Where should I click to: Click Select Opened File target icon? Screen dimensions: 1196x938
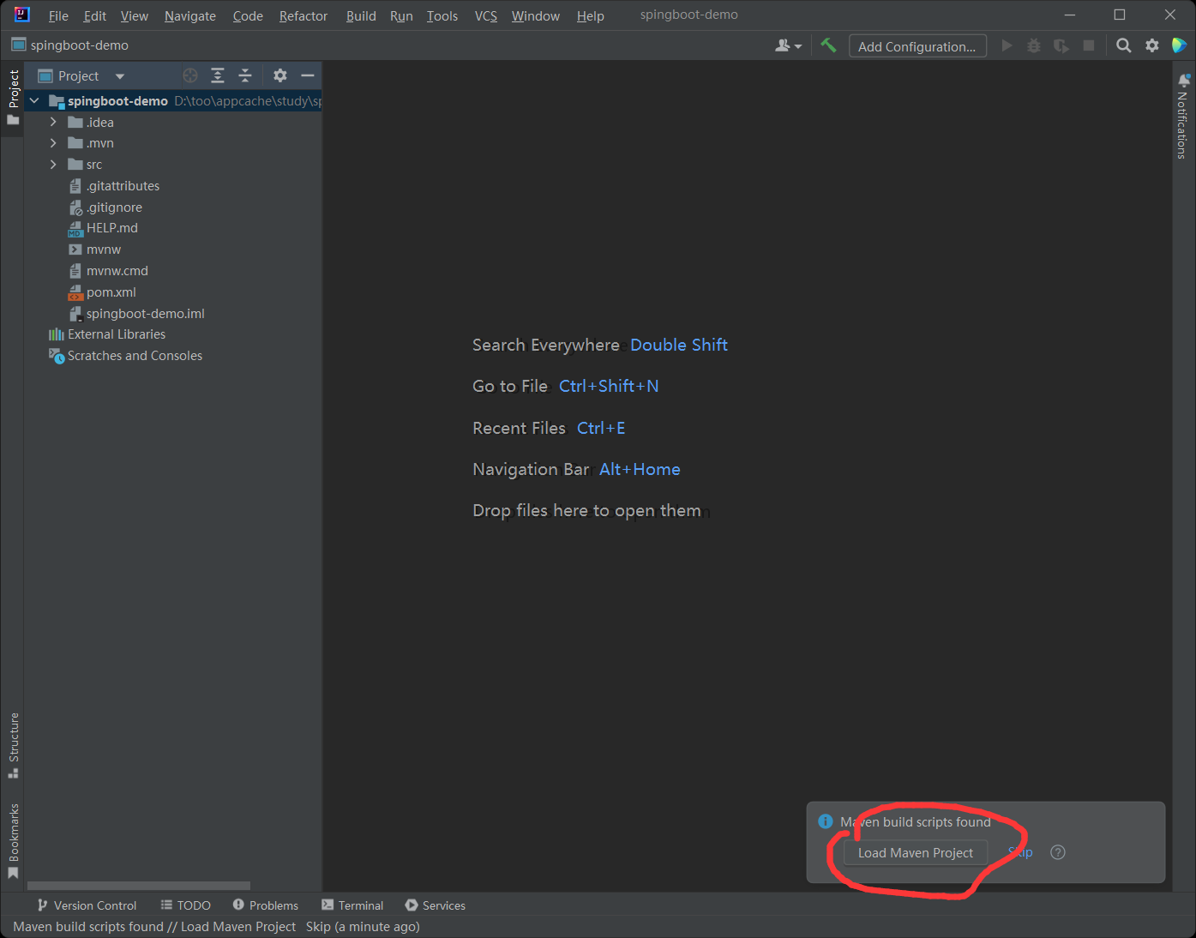coord(190,75)
